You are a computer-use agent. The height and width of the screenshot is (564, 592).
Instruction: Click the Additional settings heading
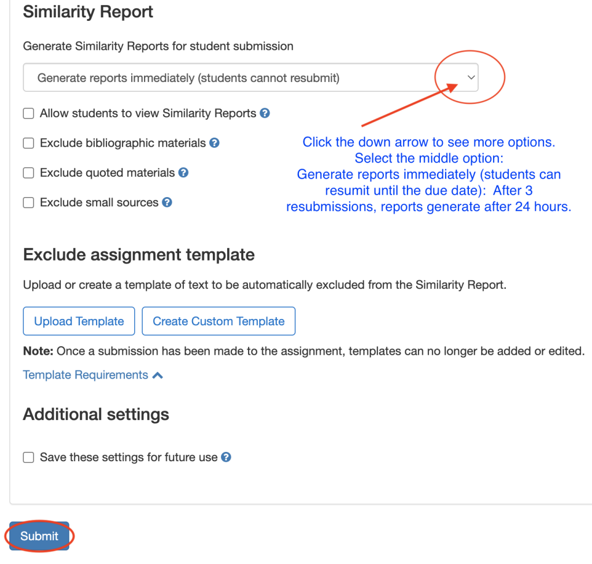pos(96,414)
